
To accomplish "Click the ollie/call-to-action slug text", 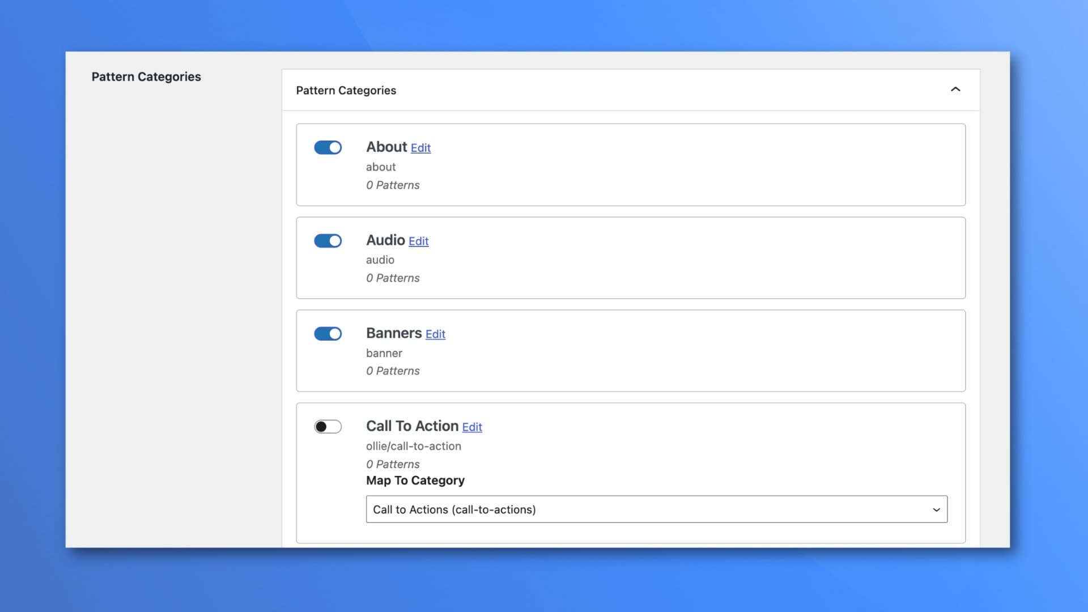I will pos(414,446).
